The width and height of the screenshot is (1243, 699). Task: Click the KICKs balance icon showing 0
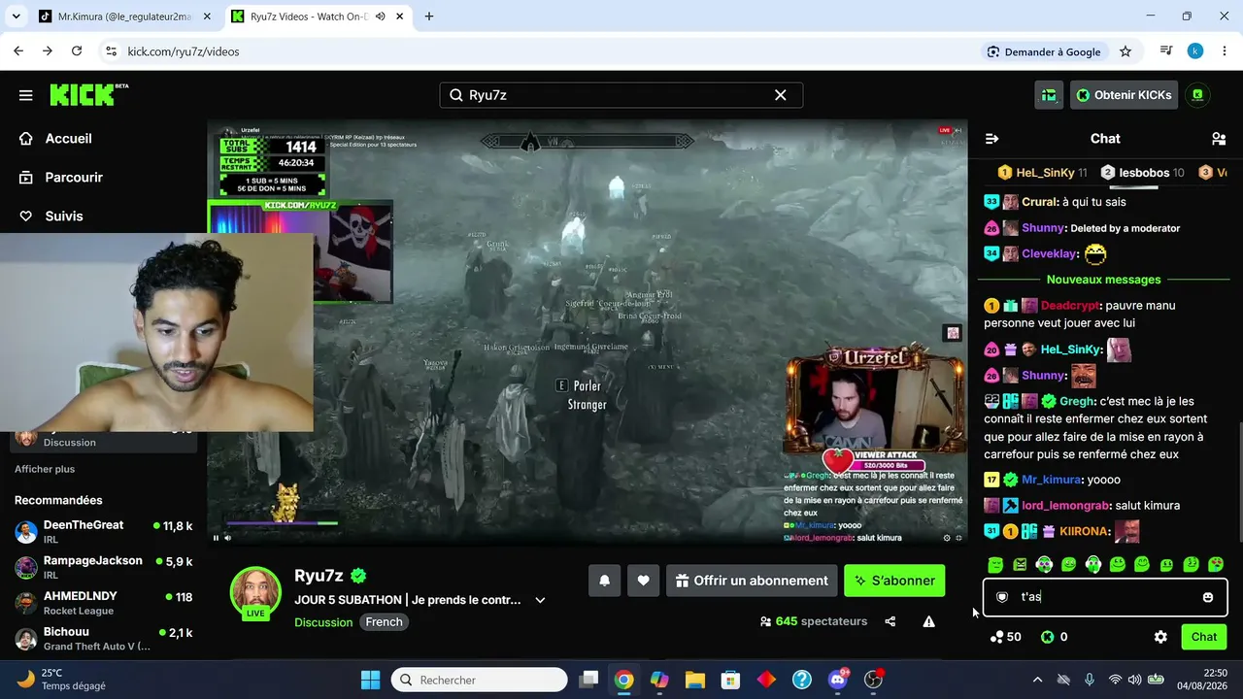pos(1047,637)
